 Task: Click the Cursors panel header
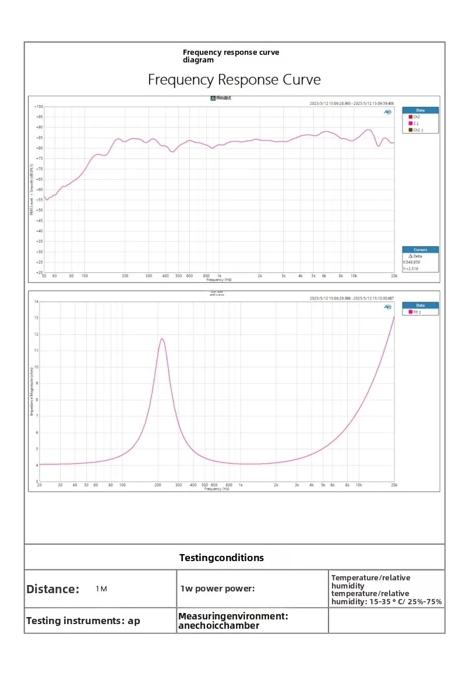tap(421, 250)
